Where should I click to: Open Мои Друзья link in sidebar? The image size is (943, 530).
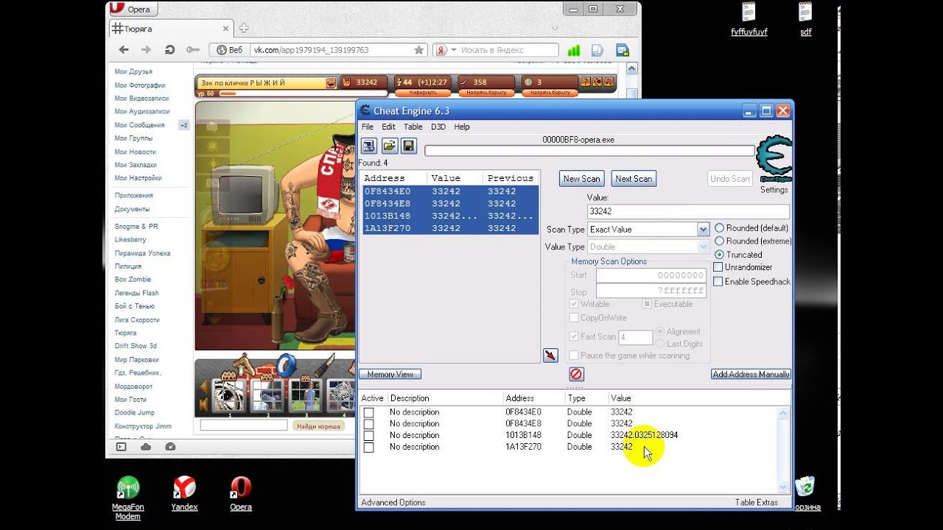pyautogui.click(x=133, y=71)
